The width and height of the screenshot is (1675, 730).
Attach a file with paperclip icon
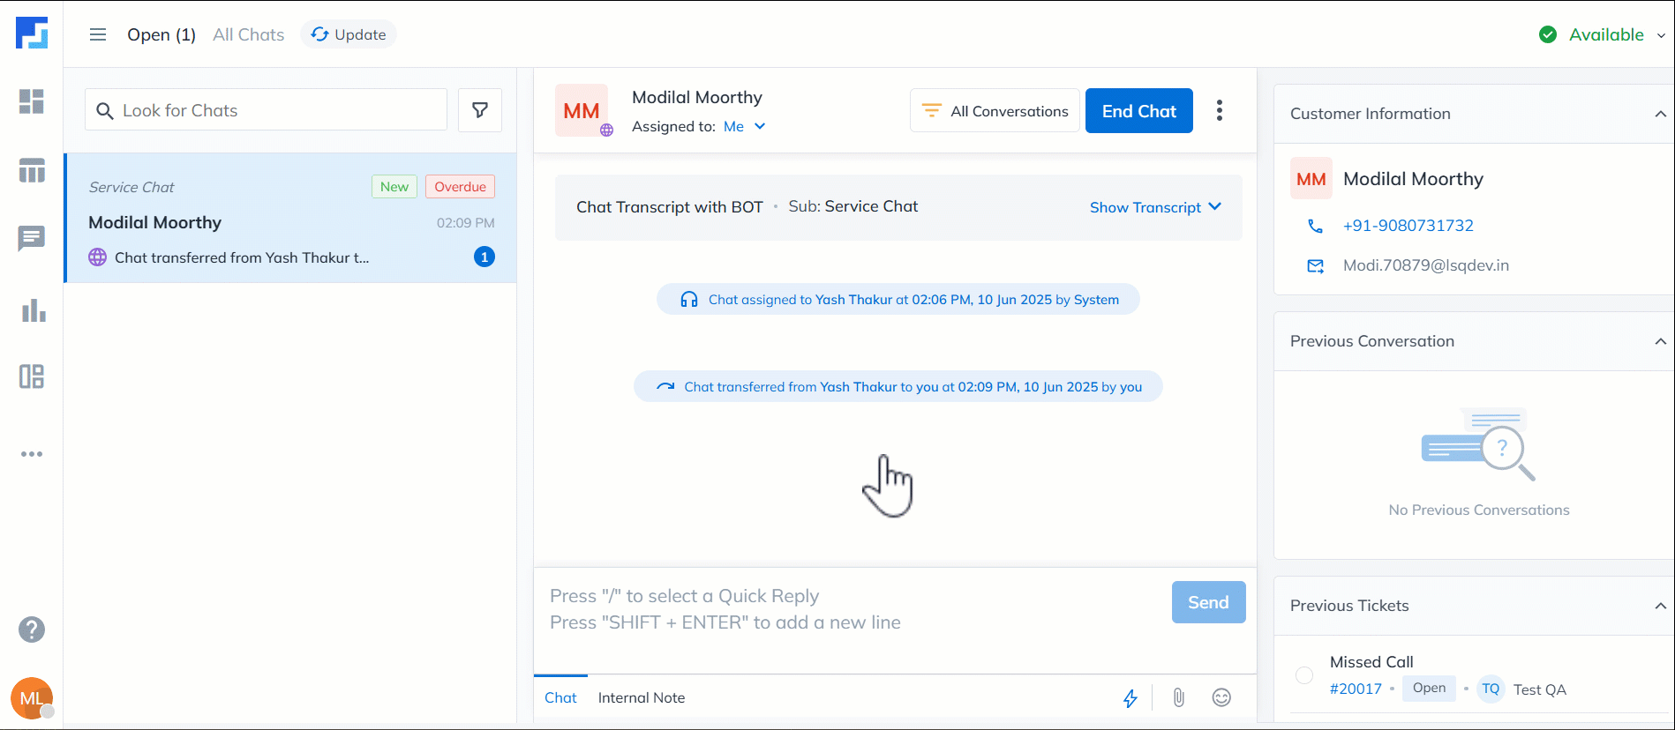click(x=1179, y=698)
